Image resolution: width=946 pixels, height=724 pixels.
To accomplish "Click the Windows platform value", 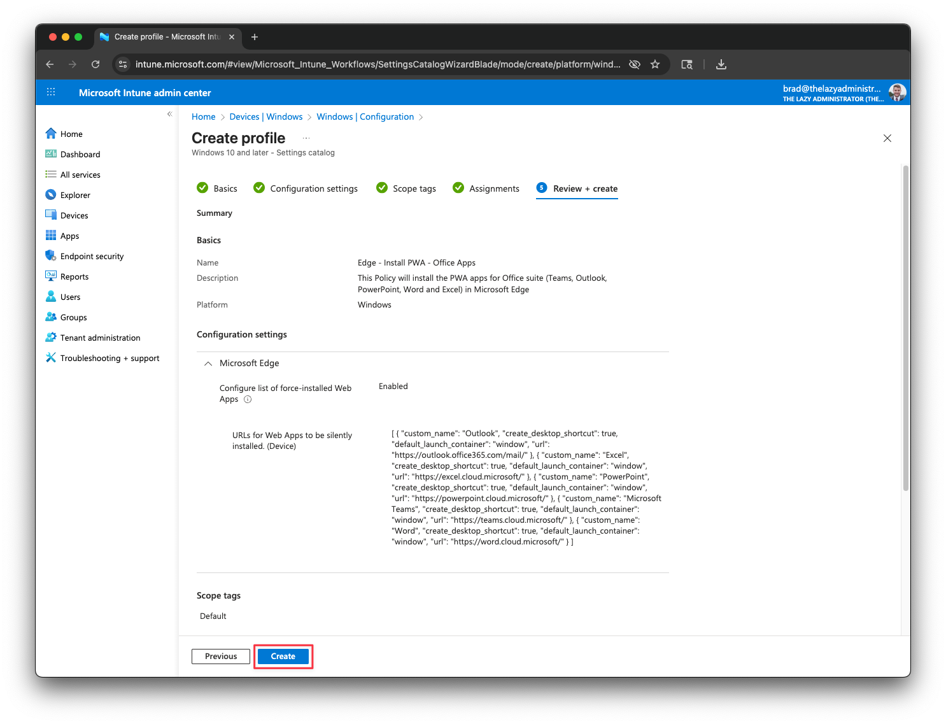I will pyautogui.click(x=374, y=305).
